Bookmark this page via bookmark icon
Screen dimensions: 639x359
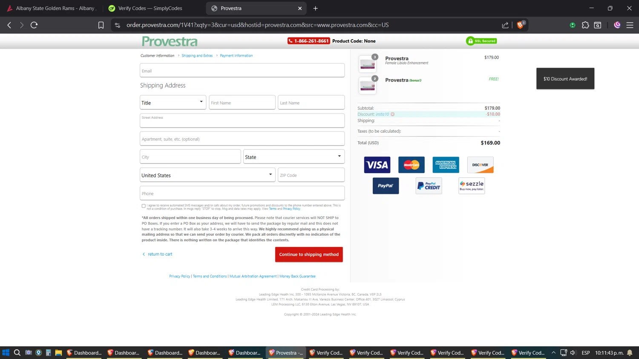coord(101,25)
